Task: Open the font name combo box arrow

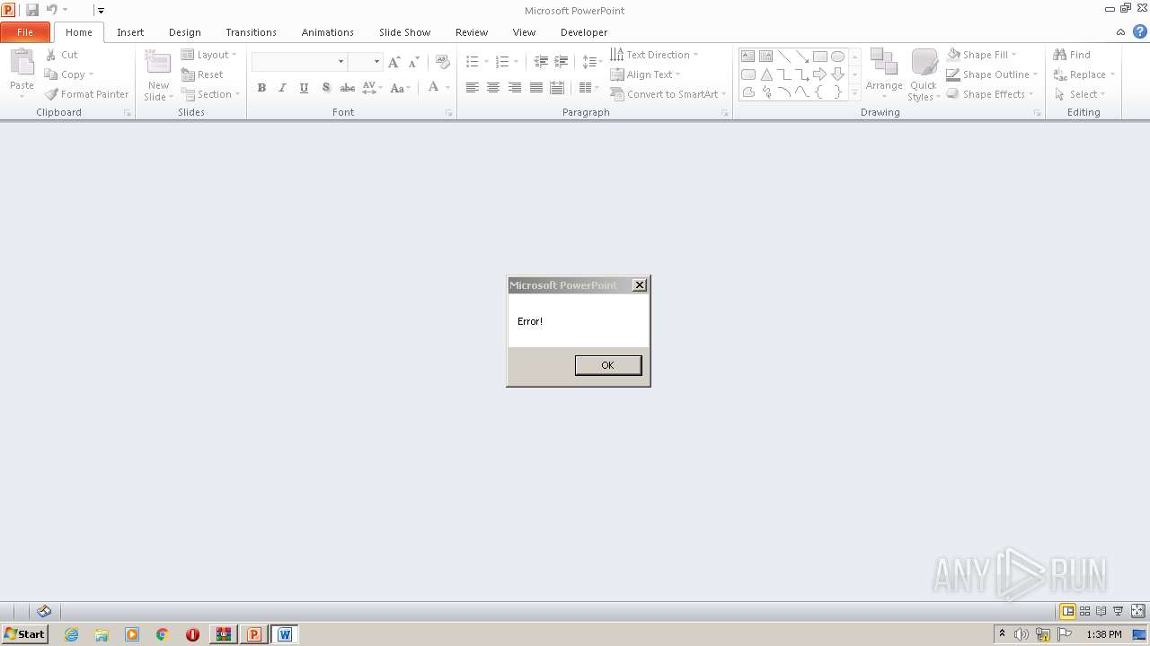Action: pos(341,62)
